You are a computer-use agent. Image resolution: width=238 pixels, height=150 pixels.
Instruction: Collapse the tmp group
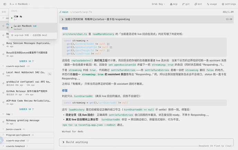pyautogui.click(x=3, y=114)
